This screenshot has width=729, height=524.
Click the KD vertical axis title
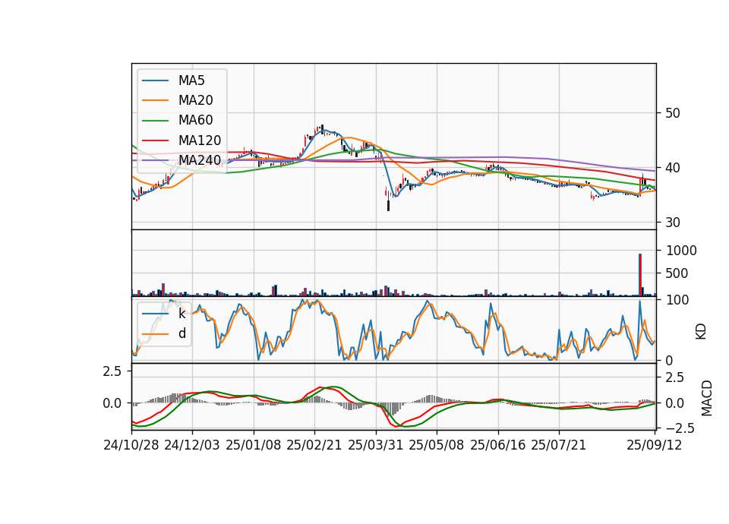point(701,332)
